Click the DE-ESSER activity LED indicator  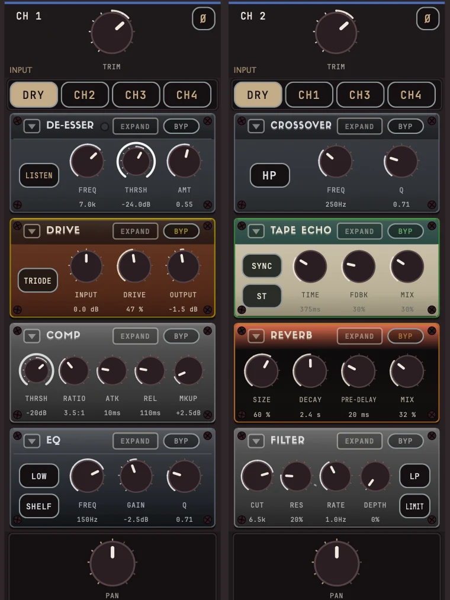click(x=104, y=127)
